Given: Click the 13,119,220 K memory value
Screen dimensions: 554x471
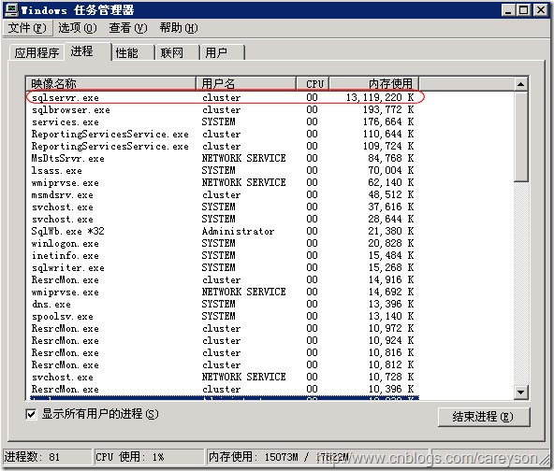Looking at the screenshot, I should pyautogui.click(x=380, y=97).
